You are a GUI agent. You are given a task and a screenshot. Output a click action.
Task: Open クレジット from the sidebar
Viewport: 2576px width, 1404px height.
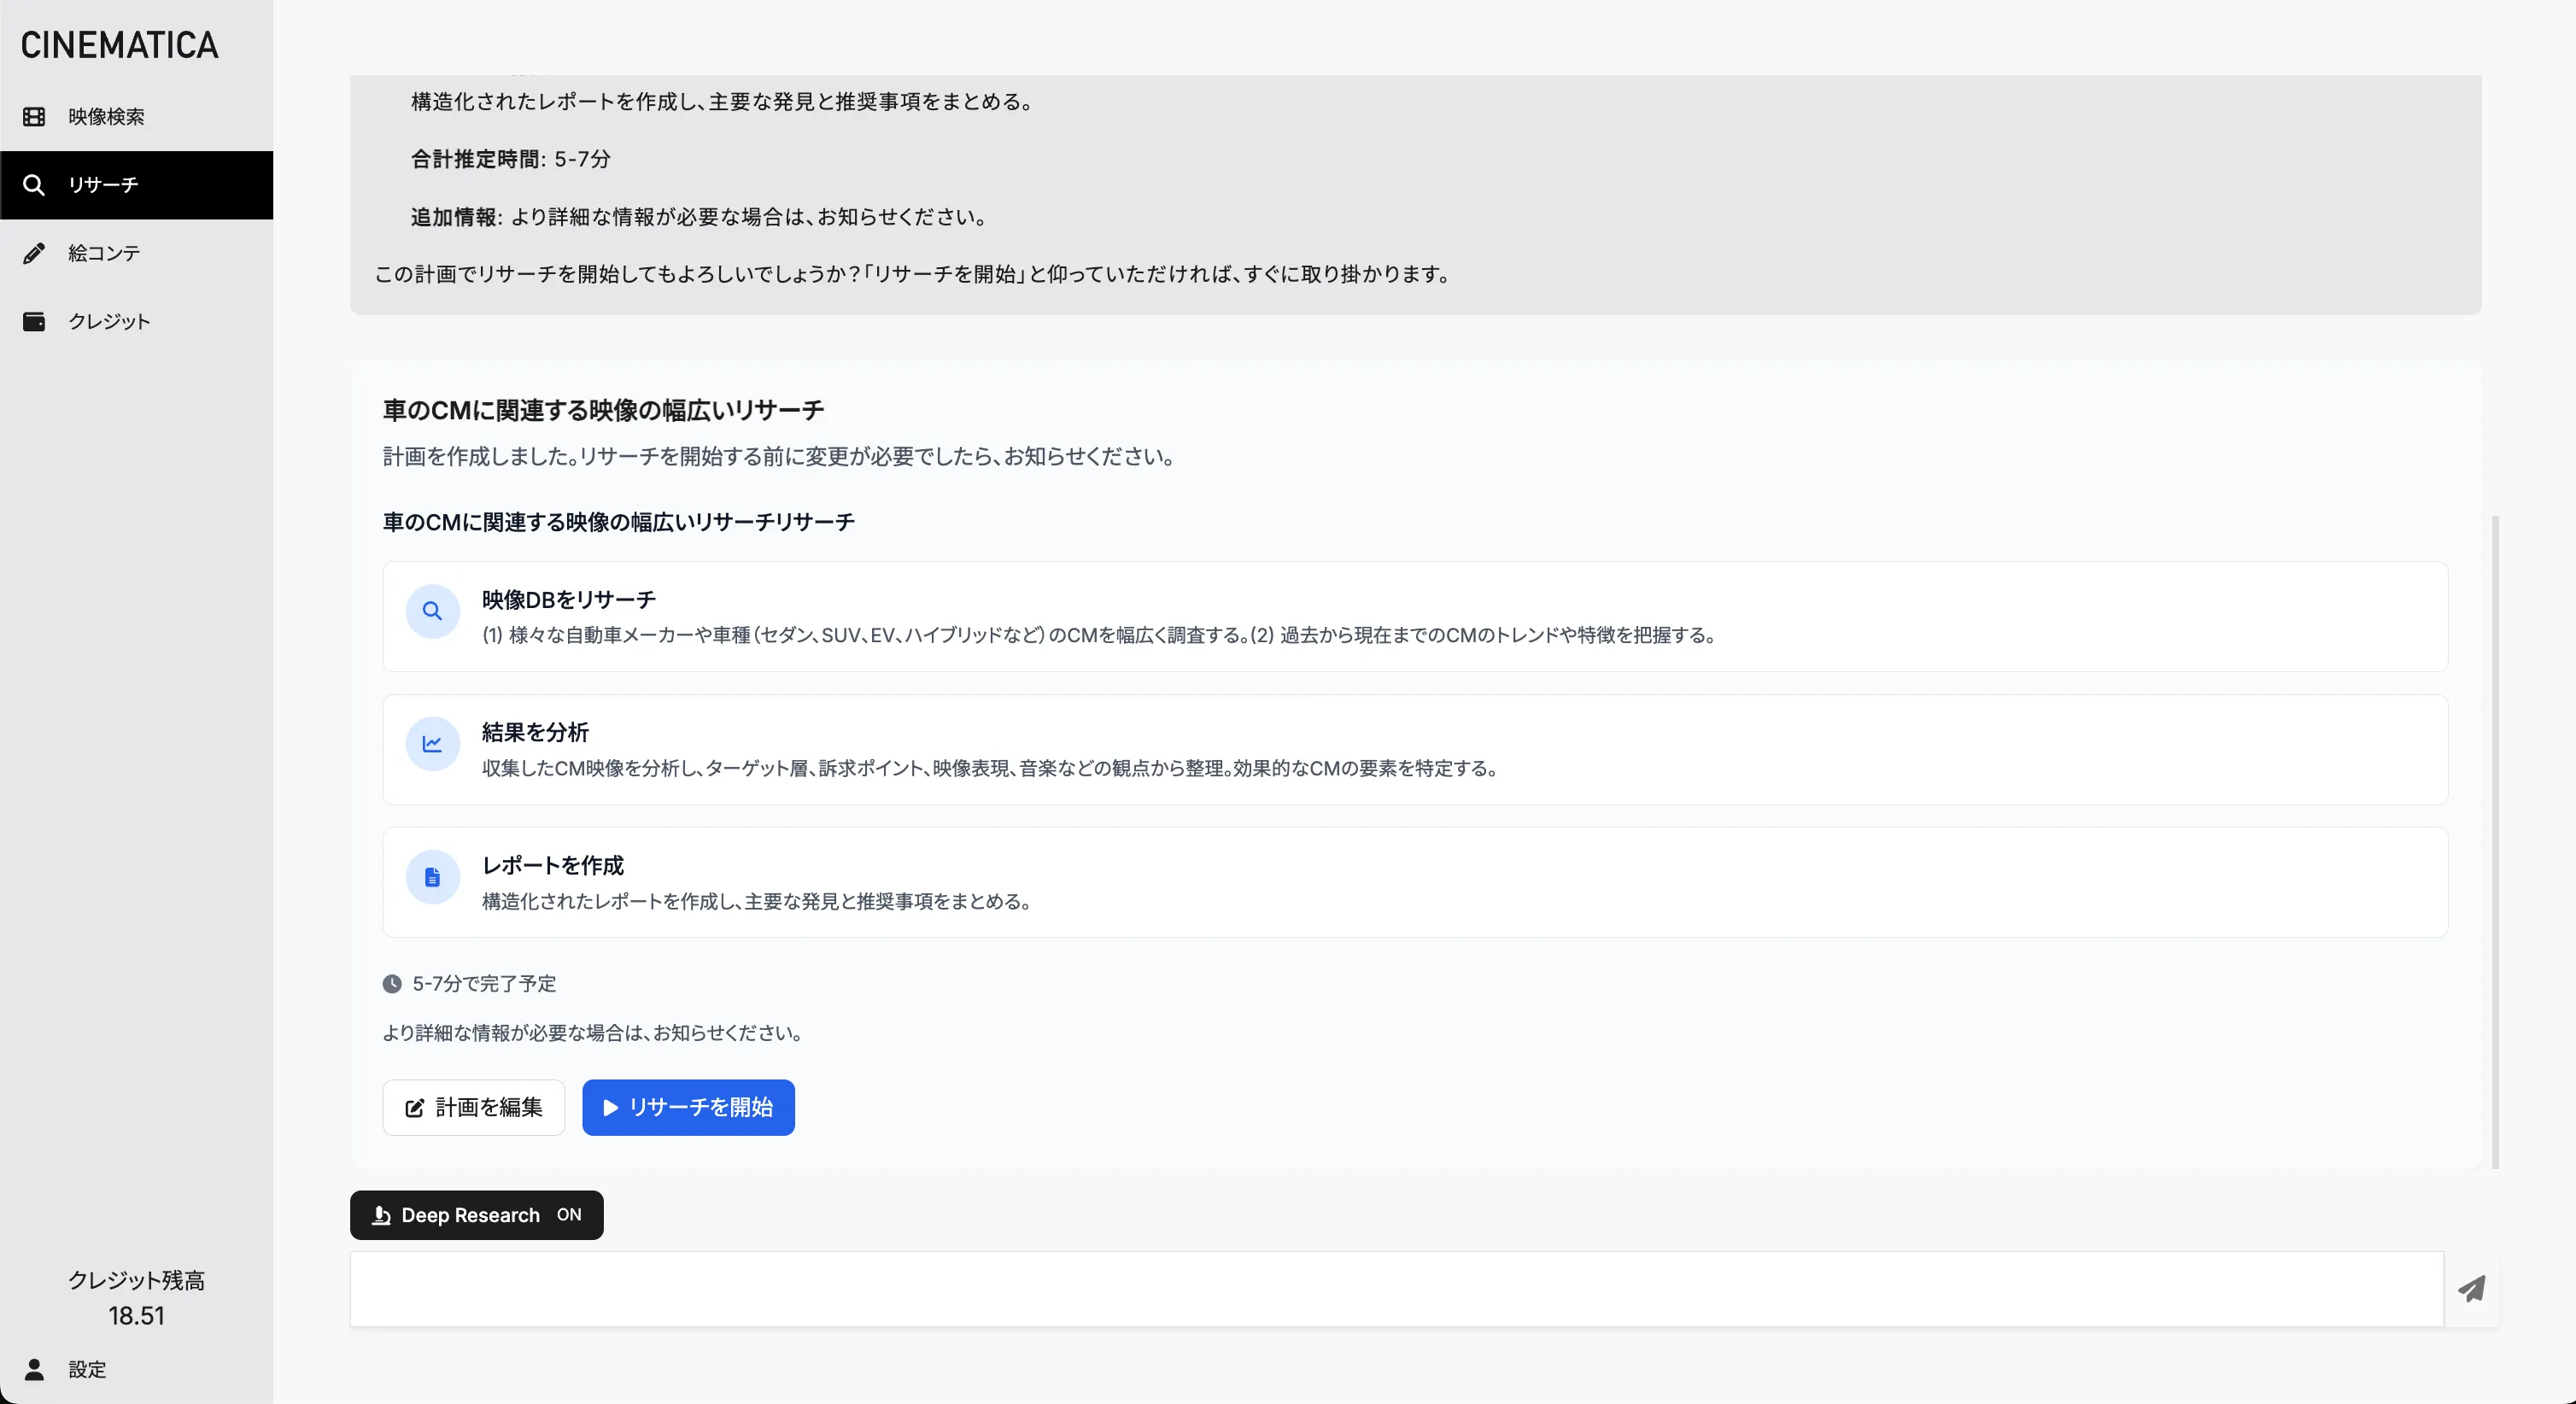pyautogui.click(x=136, y=321)
